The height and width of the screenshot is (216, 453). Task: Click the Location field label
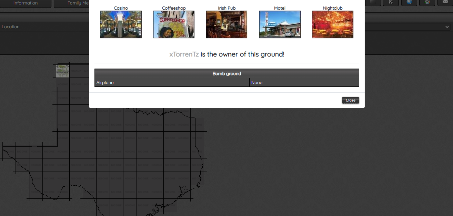point(11,27)
